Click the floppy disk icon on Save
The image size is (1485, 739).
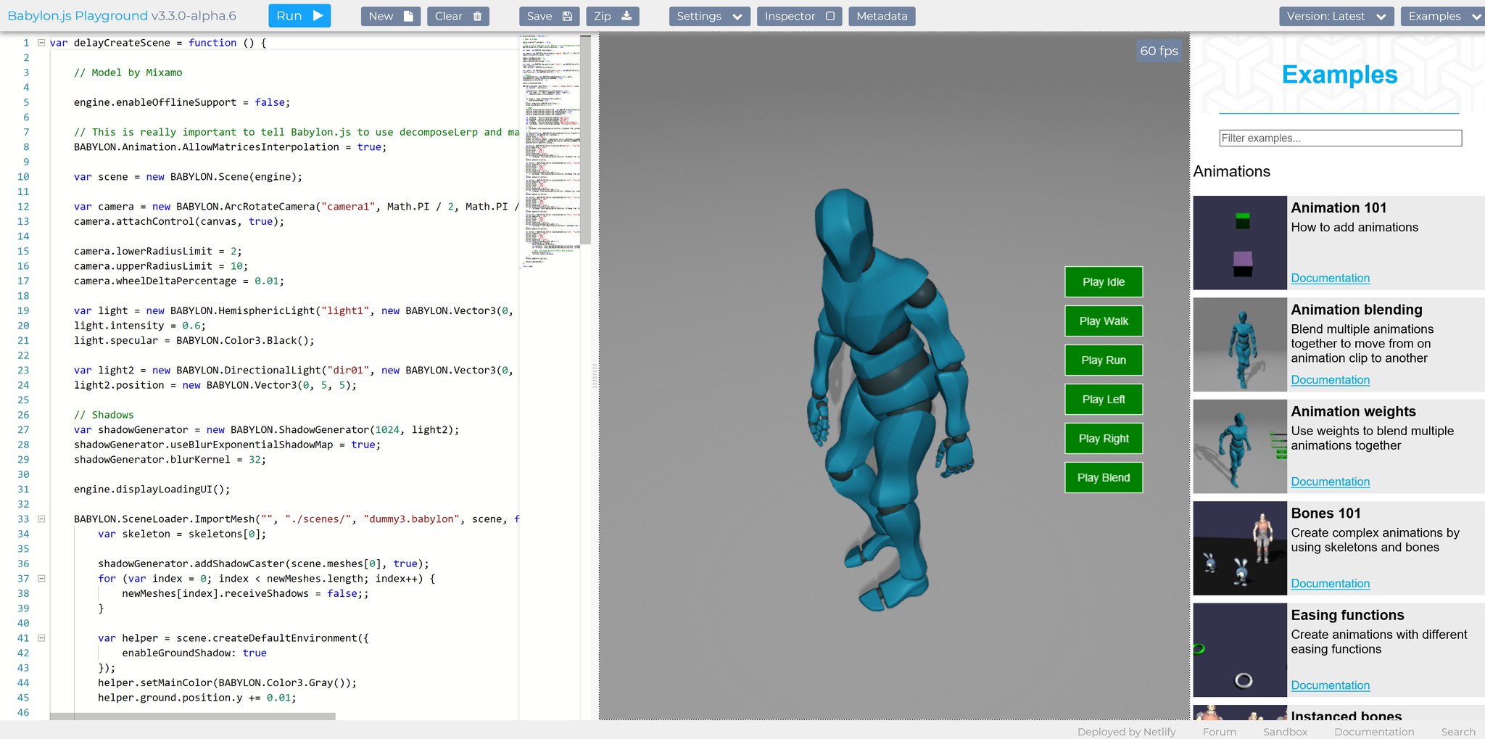click(567, 16)
